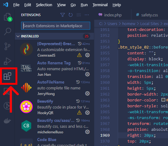Click the border-color swatch on line 1963
This screenshot has height=146, width=168.
point(163,100)
